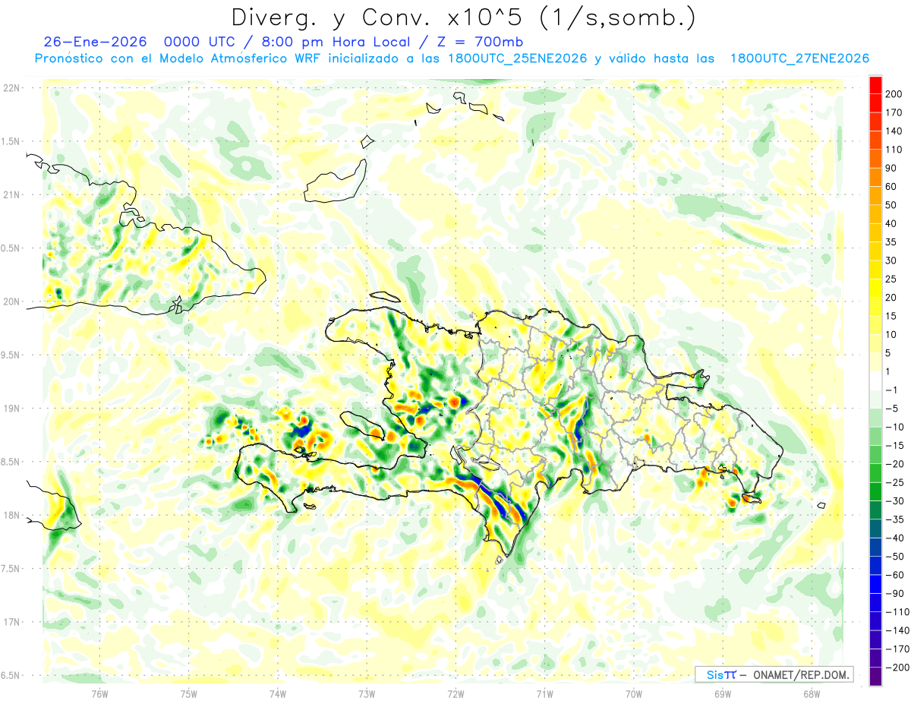This screenshot has width=911, height=704.
Task: Click the '73W' longitude label
Action: pyautogui.click(x=367, y=693)
